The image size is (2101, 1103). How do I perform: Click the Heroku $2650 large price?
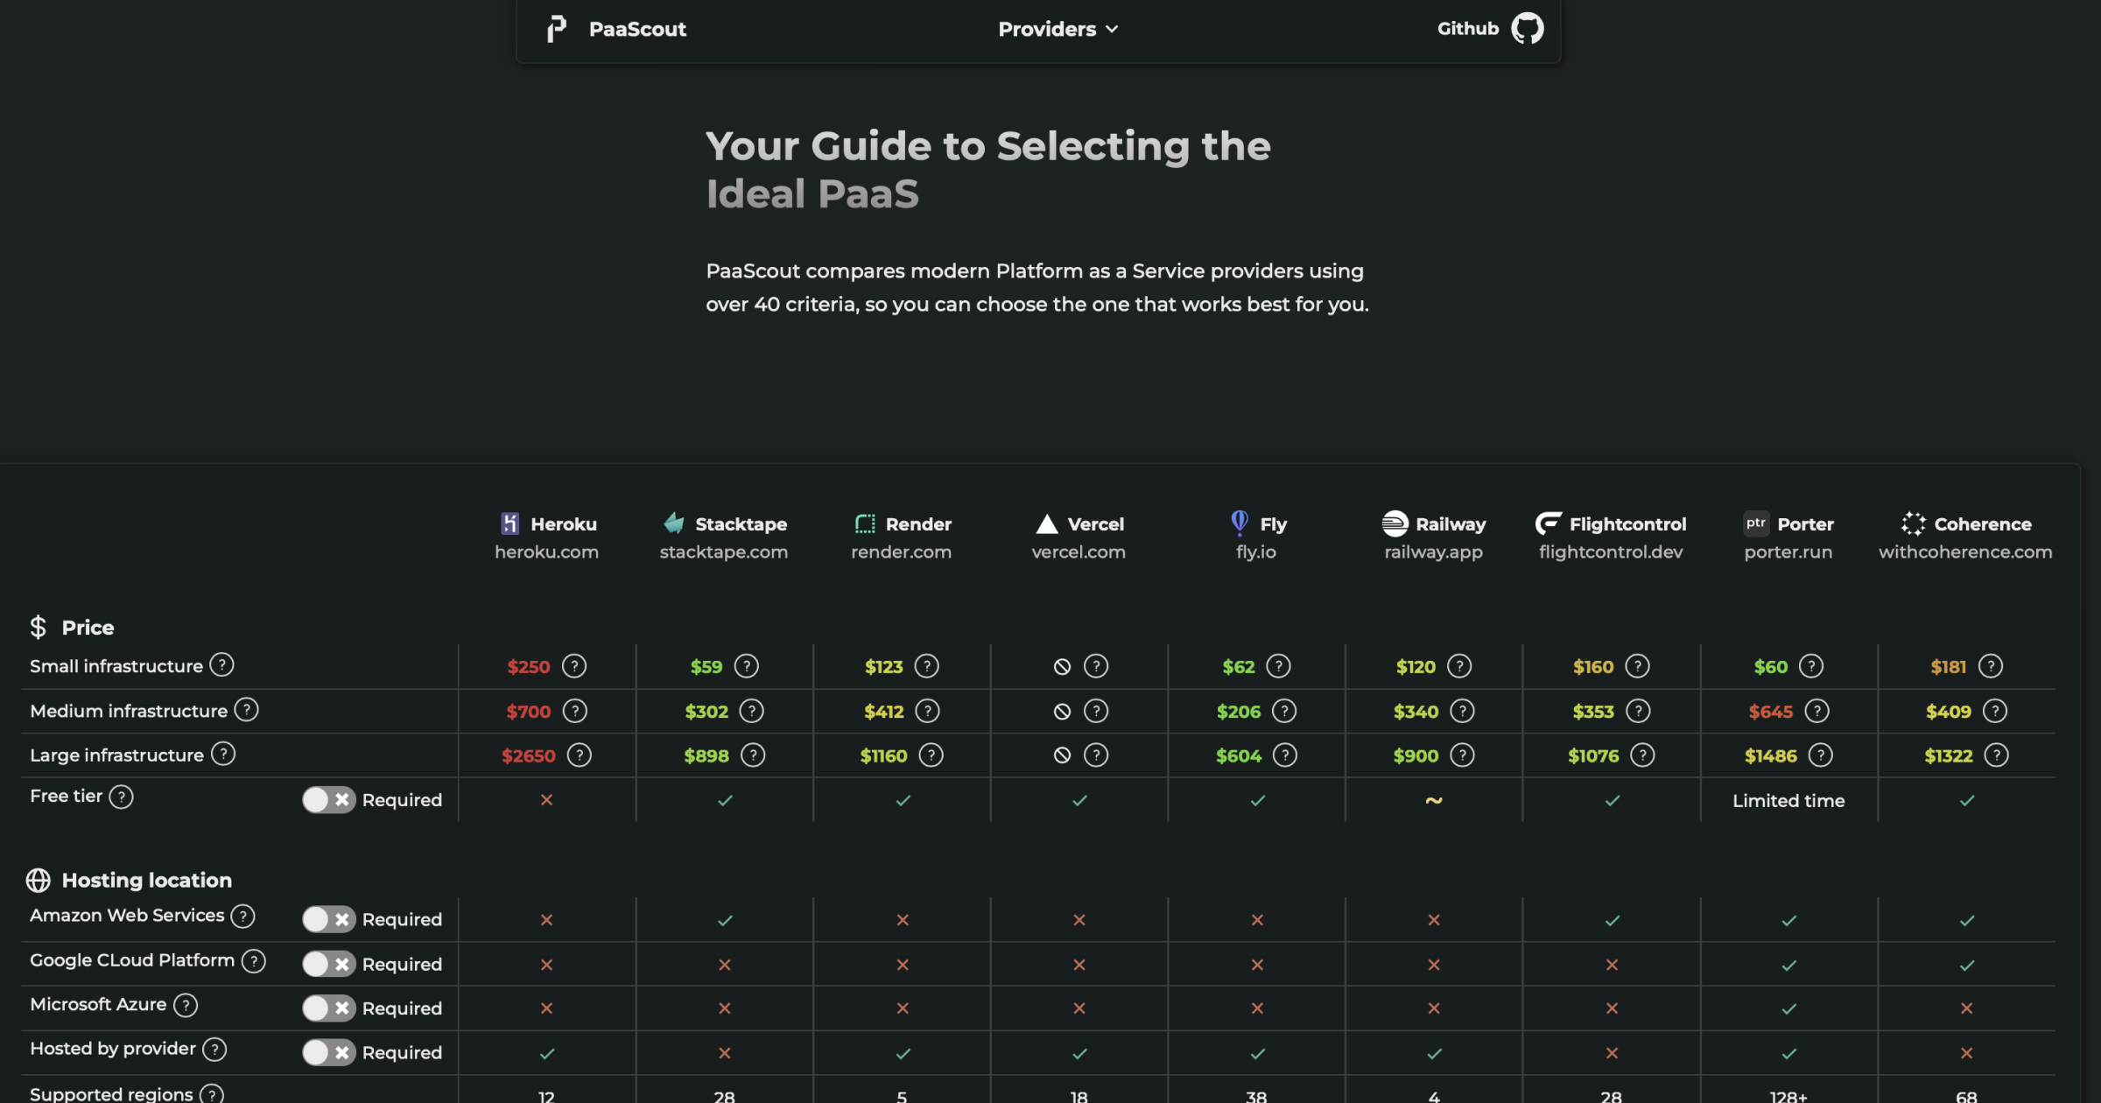tap(529, 755)
